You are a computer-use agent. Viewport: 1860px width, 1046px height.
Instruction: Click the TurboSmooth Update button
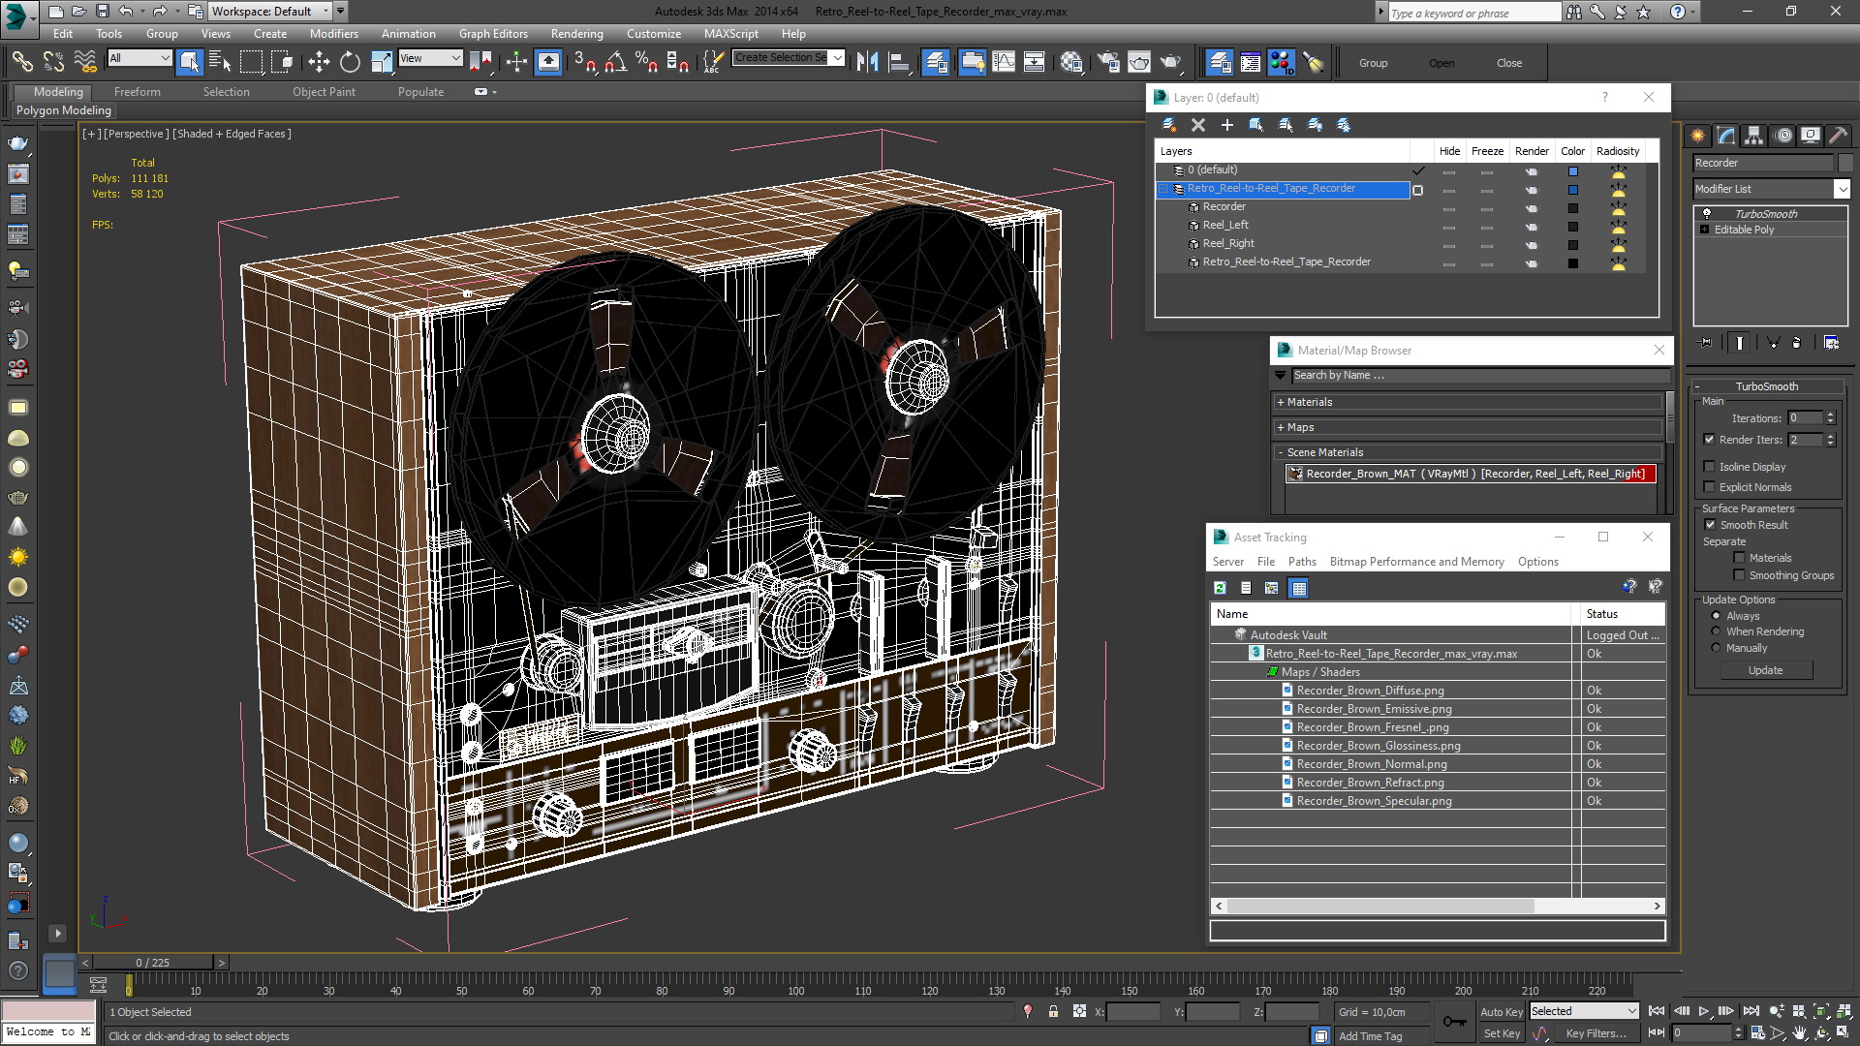1764,670
